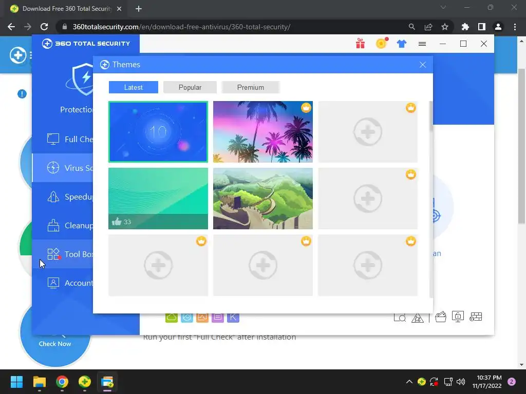Switch to the Latest themes tab

click(134, 87)
